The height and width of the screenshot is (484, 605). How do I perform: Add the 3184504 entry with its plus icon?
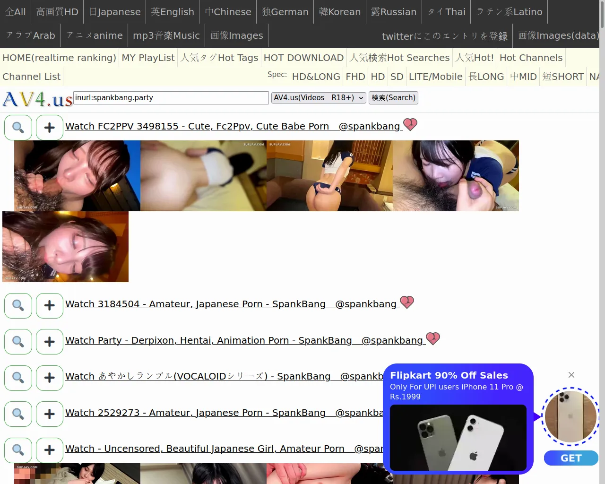point(50,305)
